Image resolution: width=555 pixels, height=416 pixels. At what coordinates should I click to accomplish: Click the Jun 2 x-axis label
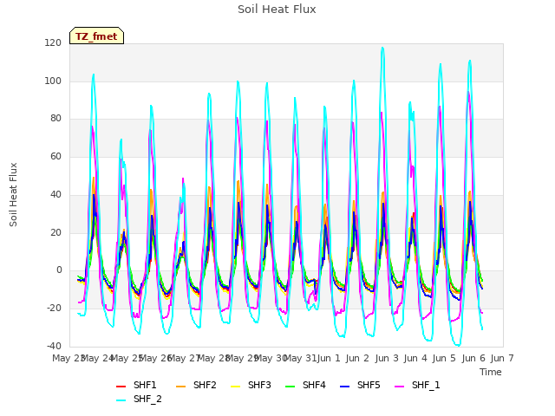point(357,358)
